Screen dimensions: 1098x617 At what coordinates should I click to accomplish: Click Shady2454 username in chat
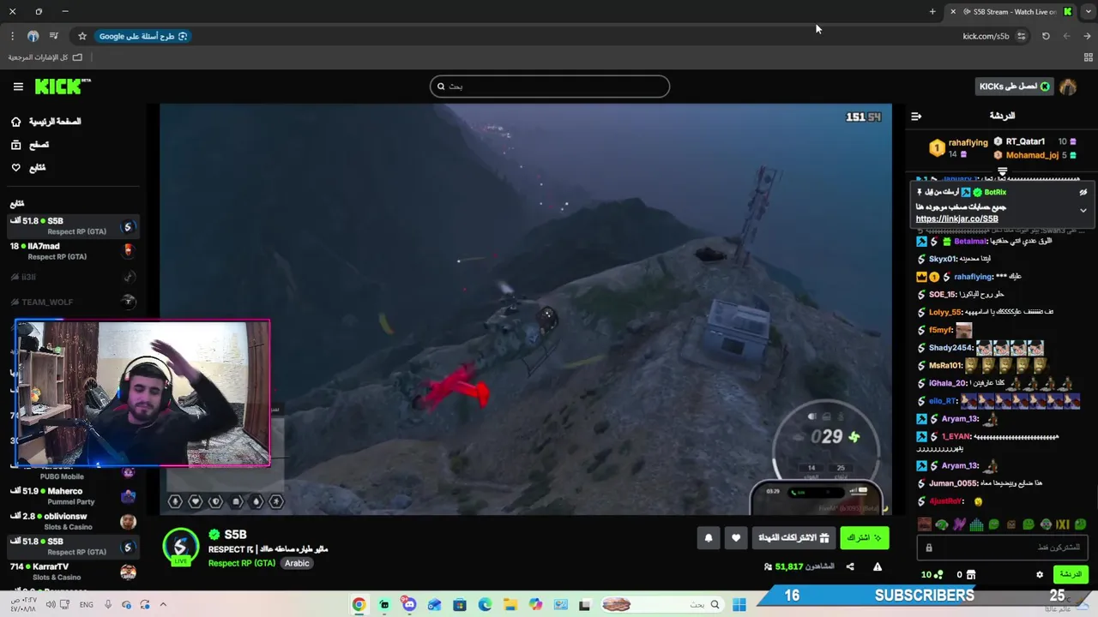(x=951, y=348)
